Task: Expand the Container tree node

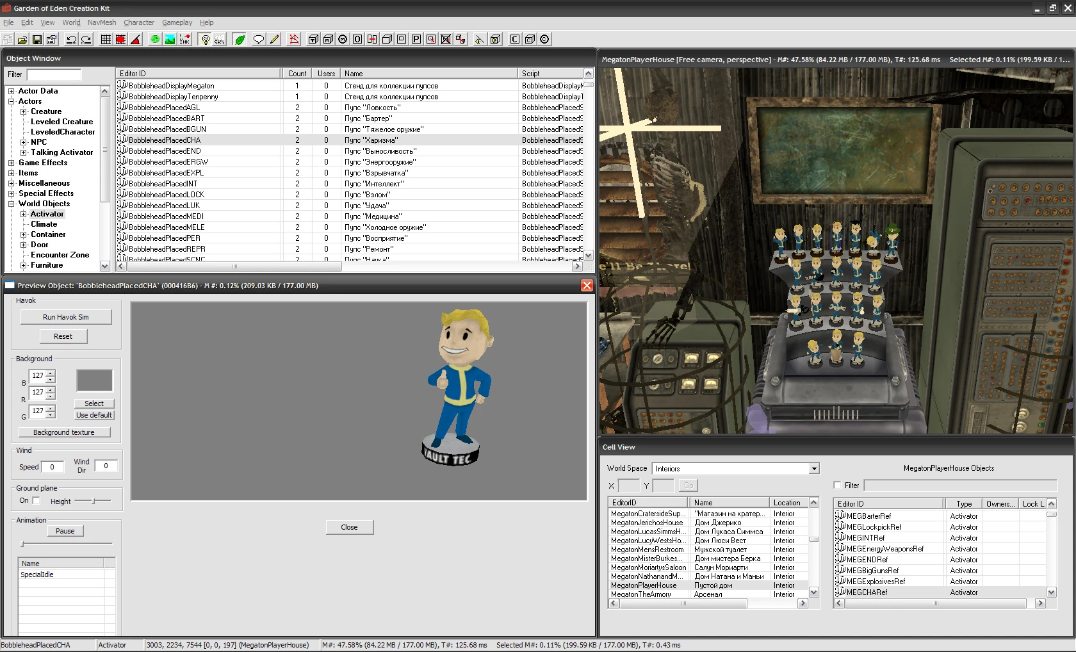Action: 24,234
